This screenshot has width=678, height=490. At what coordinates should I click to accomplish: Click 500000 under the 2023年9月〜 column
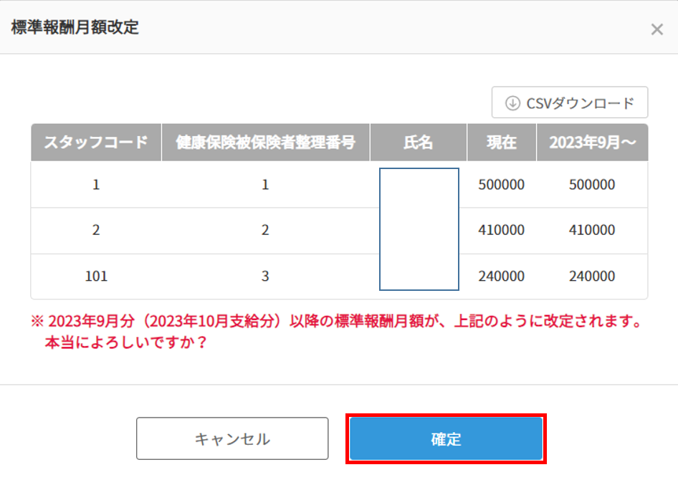point(592,184)
